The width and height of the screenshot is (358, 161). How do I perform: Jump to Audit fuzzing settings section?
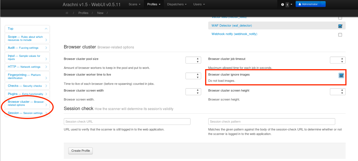pos(27,48)
